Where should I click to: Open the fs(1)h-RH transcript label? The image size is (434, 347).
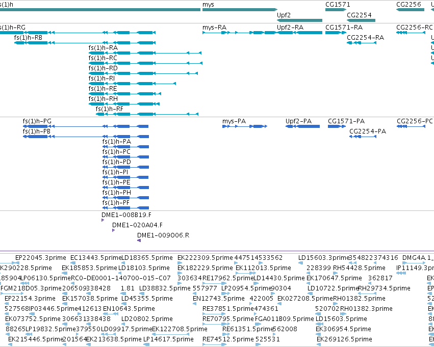(103, 99)
